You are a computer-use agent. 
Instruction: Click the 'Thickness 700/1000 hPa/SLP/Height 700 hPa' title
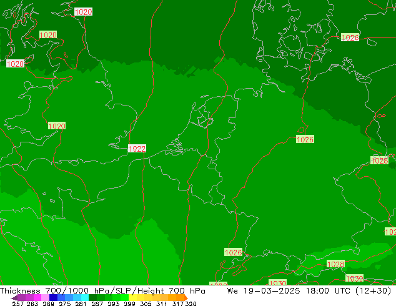[x=102, y=291]
